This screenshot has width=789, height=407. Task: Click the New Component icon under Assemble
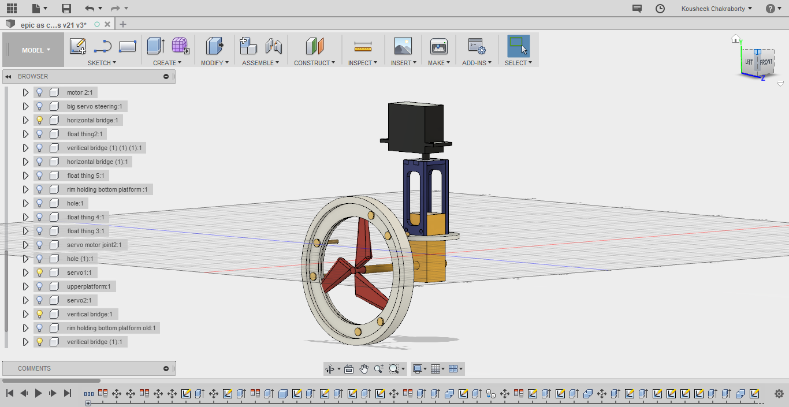248,46
